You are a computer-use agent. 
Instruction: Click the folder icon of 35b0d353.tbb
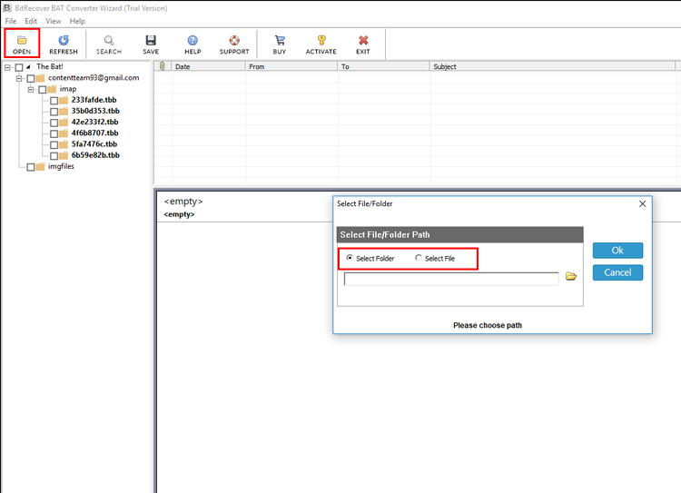coord(64,111)
